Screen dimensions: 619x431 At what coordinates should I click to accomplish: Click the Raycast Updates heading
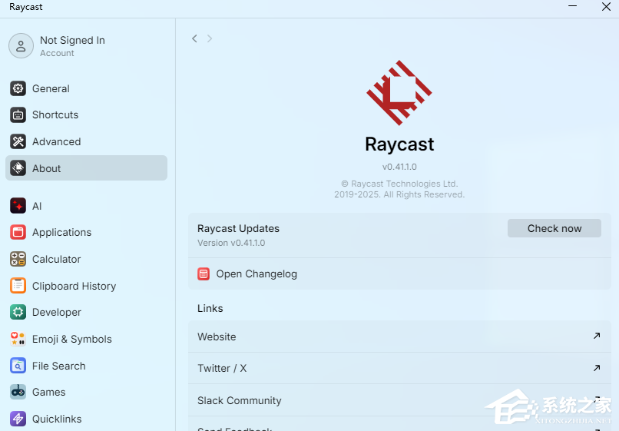coord(238,228)
